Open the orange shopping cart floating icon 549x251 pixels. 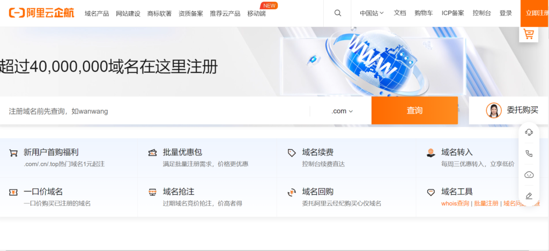[529, 34]
